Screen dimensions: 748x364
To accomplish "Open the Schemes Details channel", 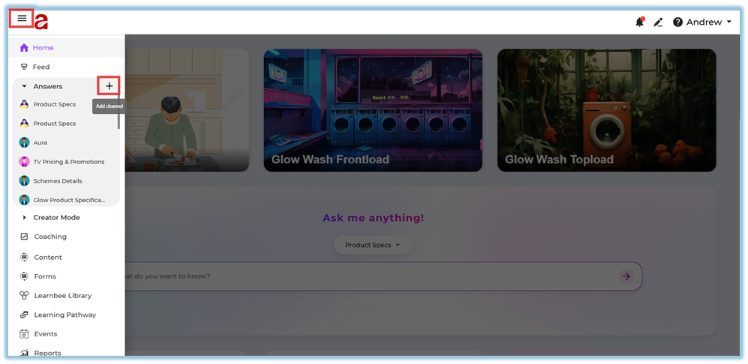I will pos(57,181).
